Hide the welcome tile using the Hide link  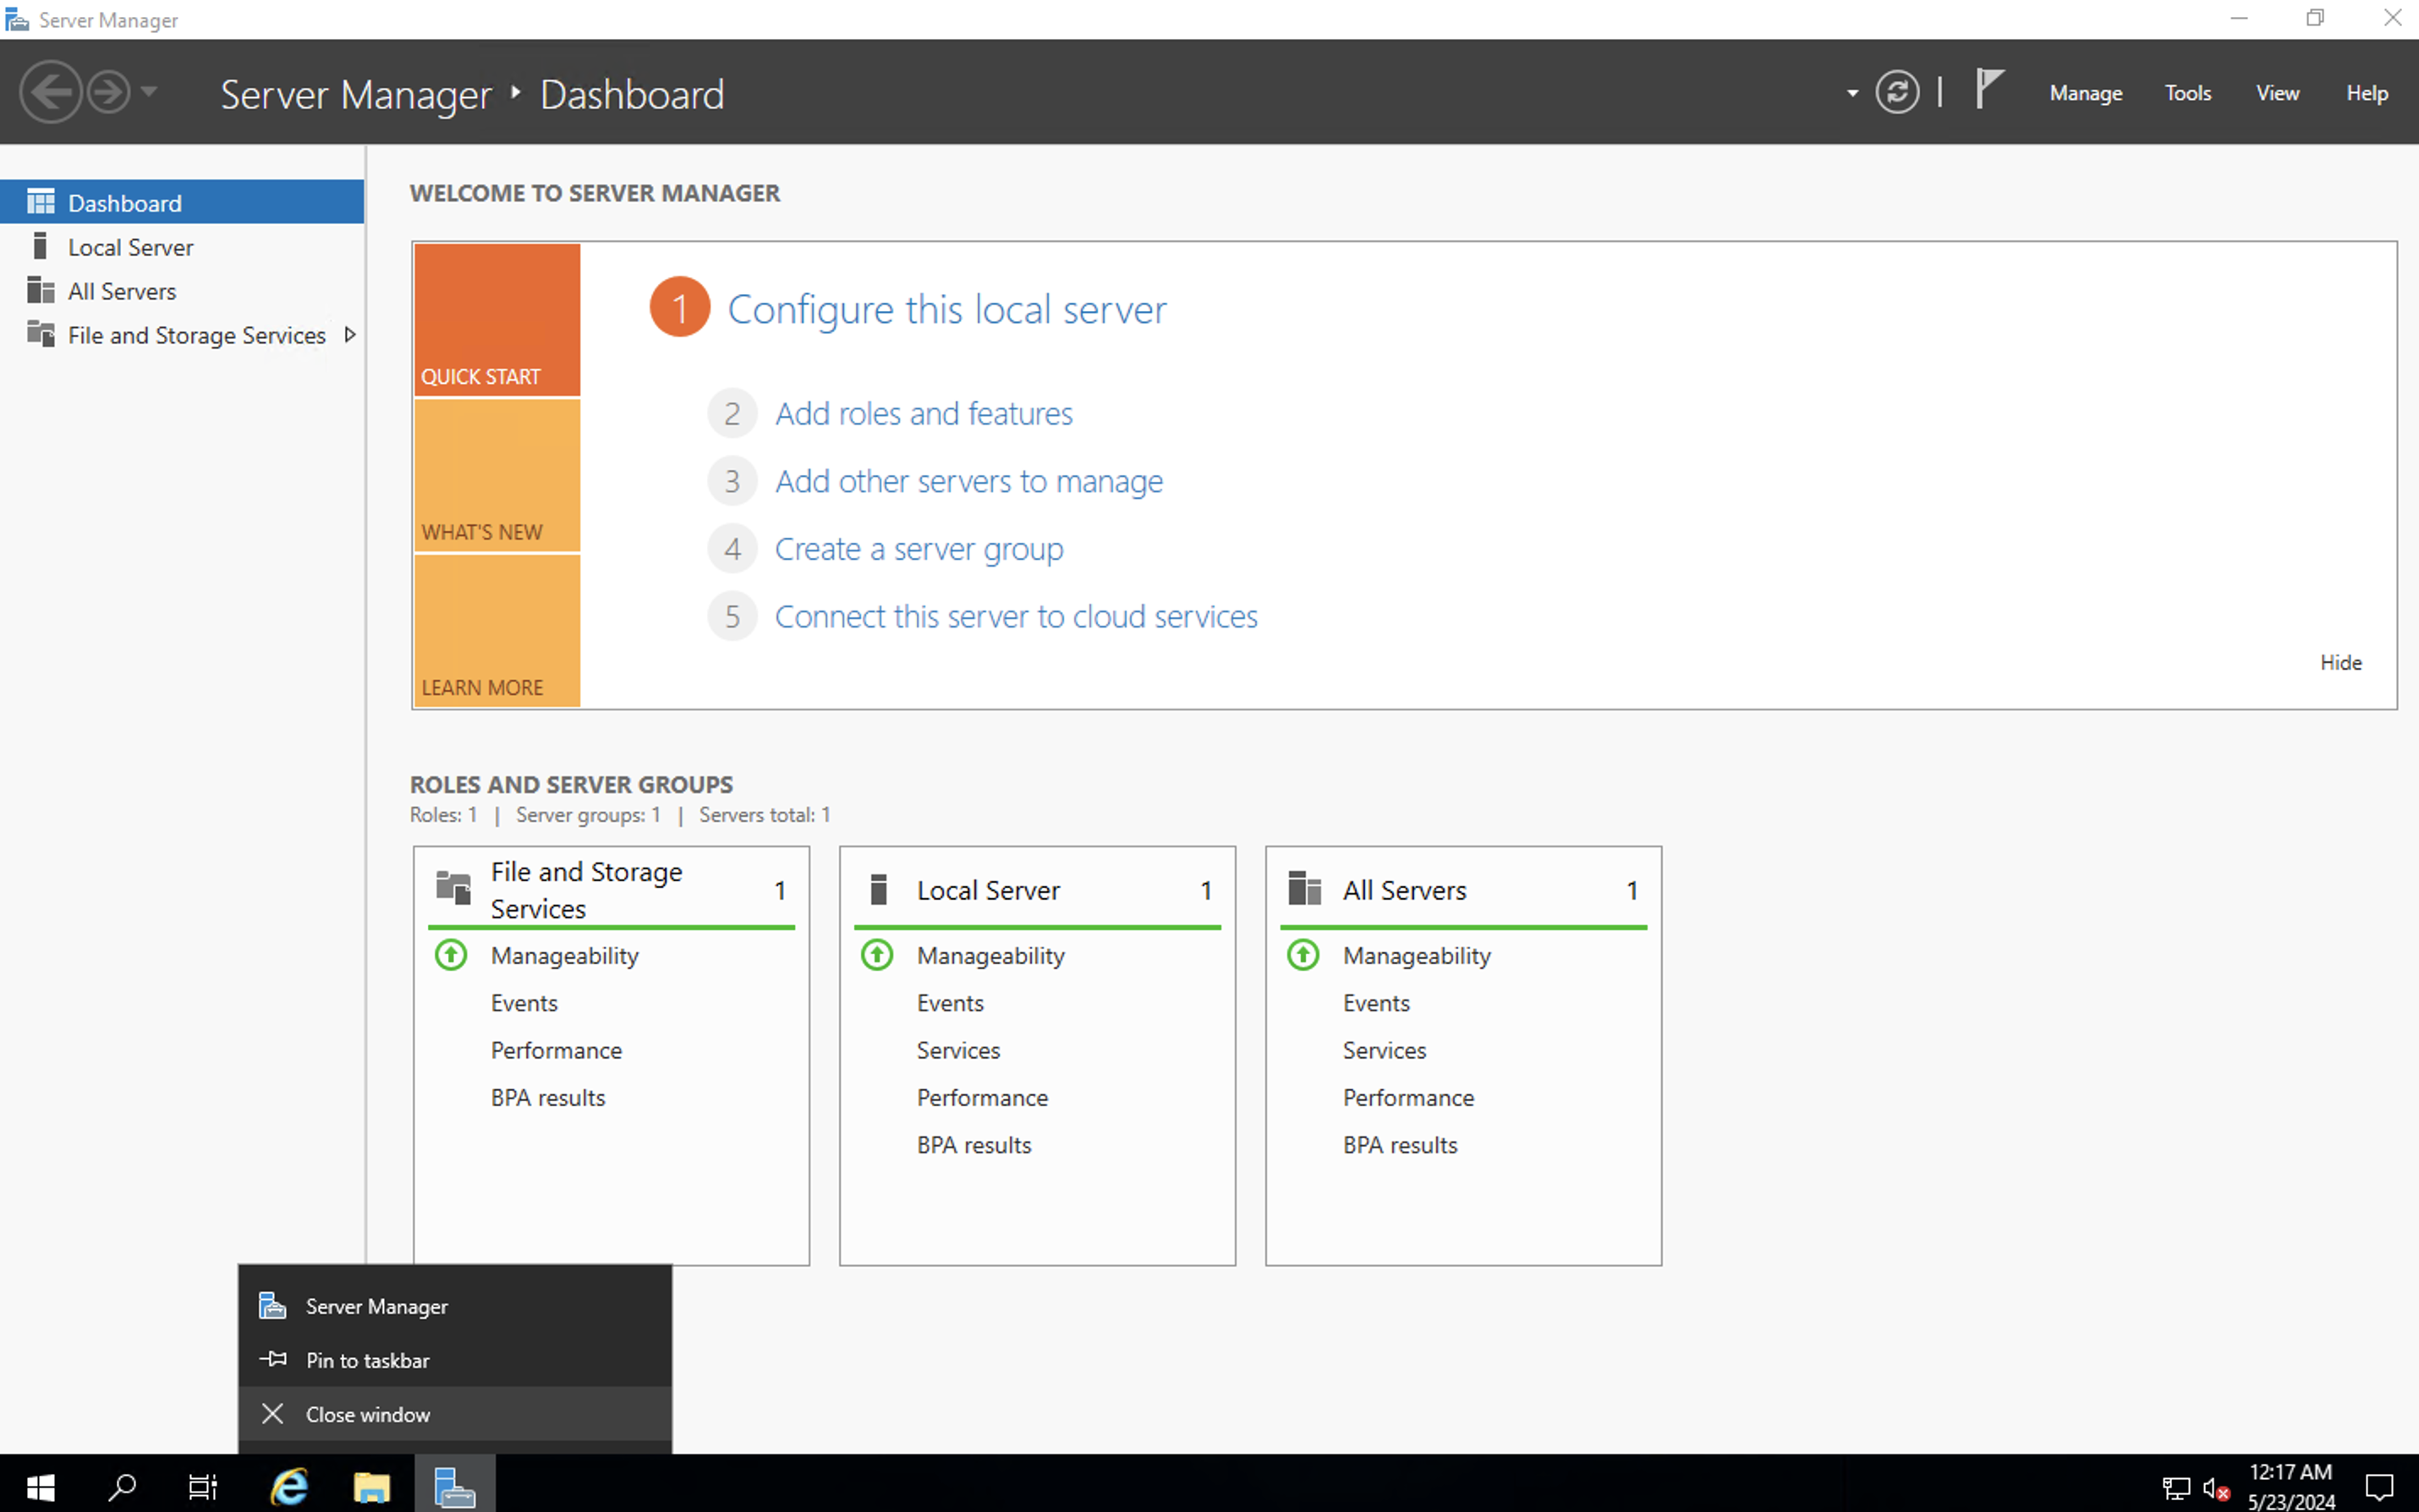coord(2341,661)
